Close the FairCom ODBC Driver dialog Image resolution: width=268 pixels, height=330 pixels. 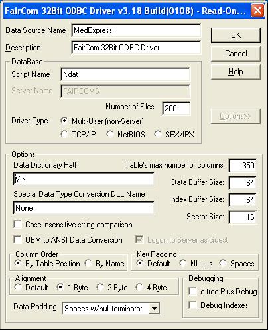pyautogui.click(x=257, y=11)
